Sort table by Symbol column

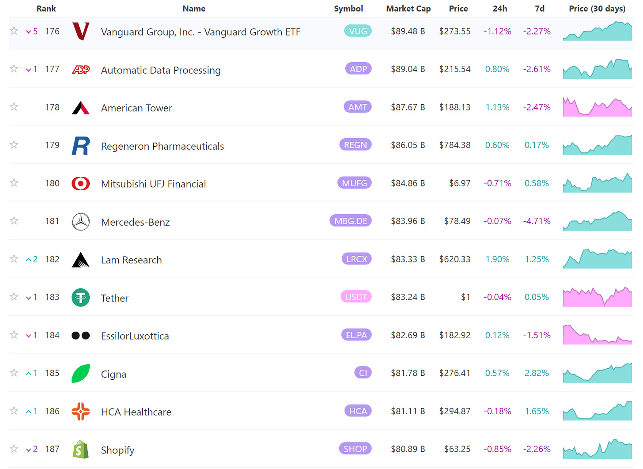[348, 8]
